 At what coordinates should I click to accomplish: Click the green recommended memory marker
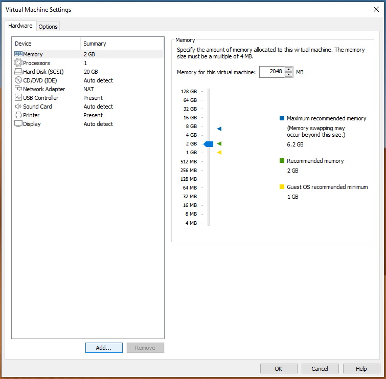pyautogui.click(x=219, y=143)
